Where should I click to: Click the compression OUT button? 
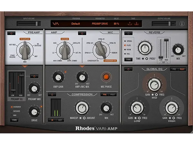coord(60,120)
